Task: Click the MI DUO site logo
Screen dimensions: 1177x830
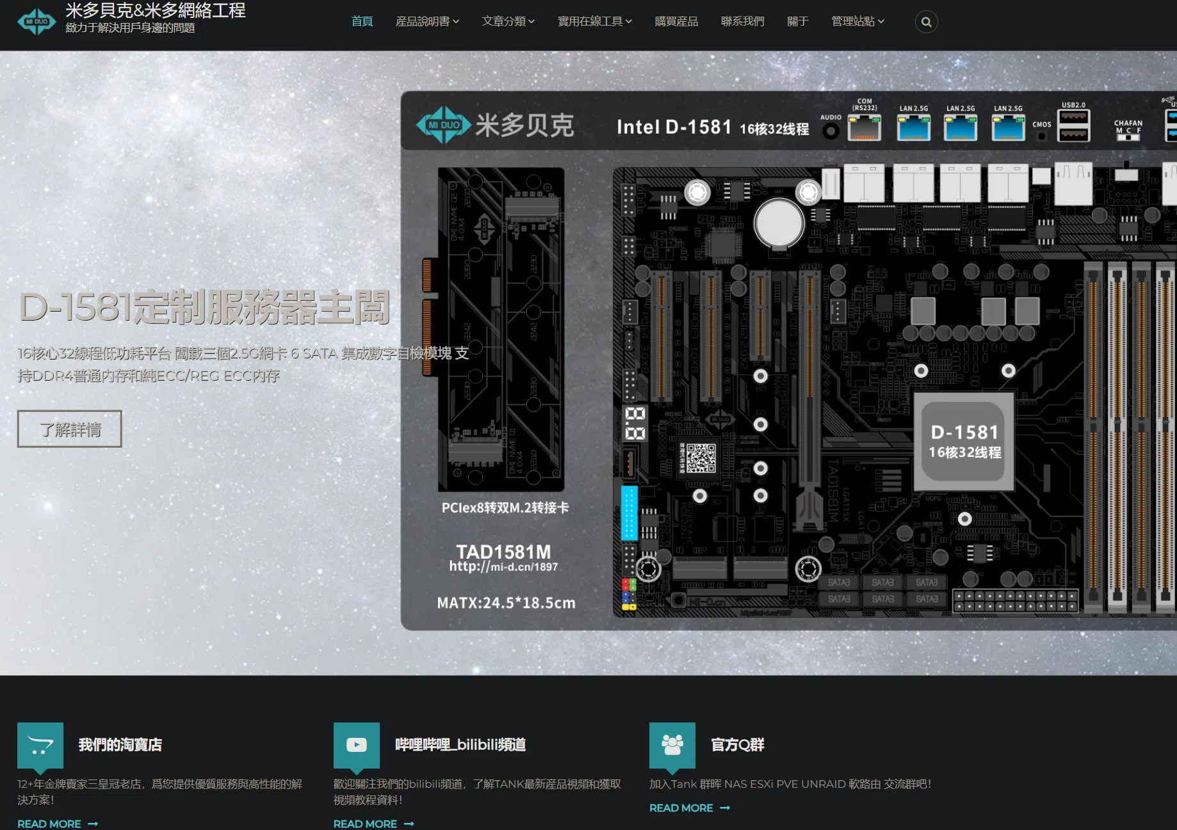Action: (37, 21)
